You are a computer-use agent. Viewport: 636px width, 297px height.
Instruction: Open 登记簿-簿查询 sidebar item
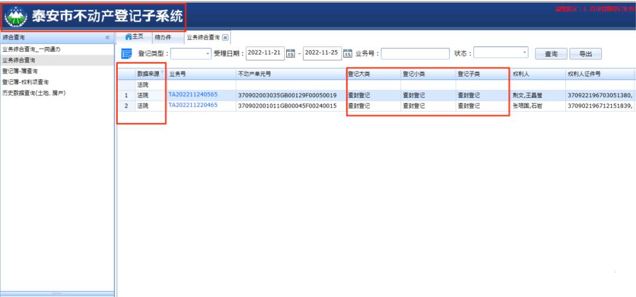[20, 71]
